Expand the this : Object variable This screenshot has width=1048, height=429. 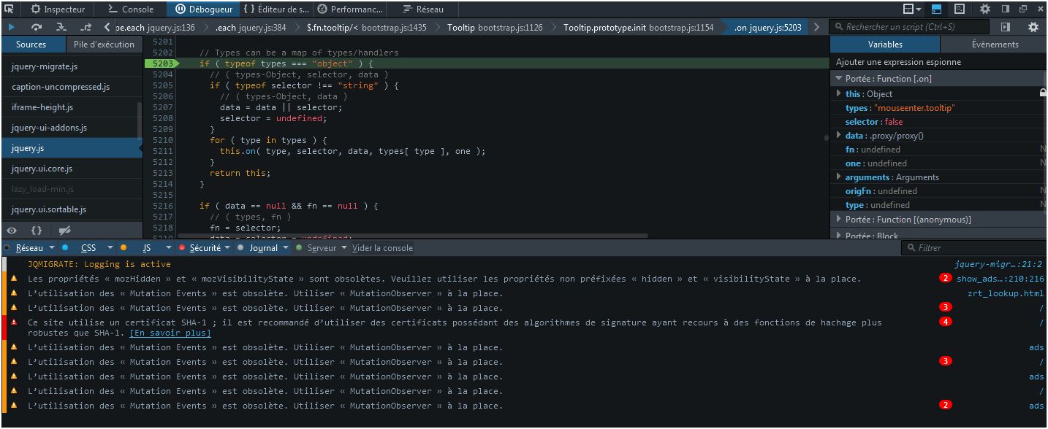pos(839,93)
